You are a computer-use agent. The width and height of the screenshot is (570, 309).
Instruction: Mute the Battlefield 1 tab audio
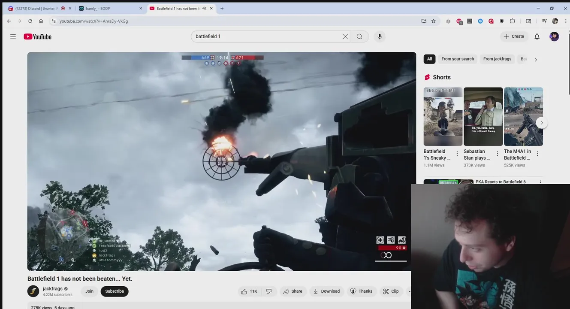click(204, 8)
